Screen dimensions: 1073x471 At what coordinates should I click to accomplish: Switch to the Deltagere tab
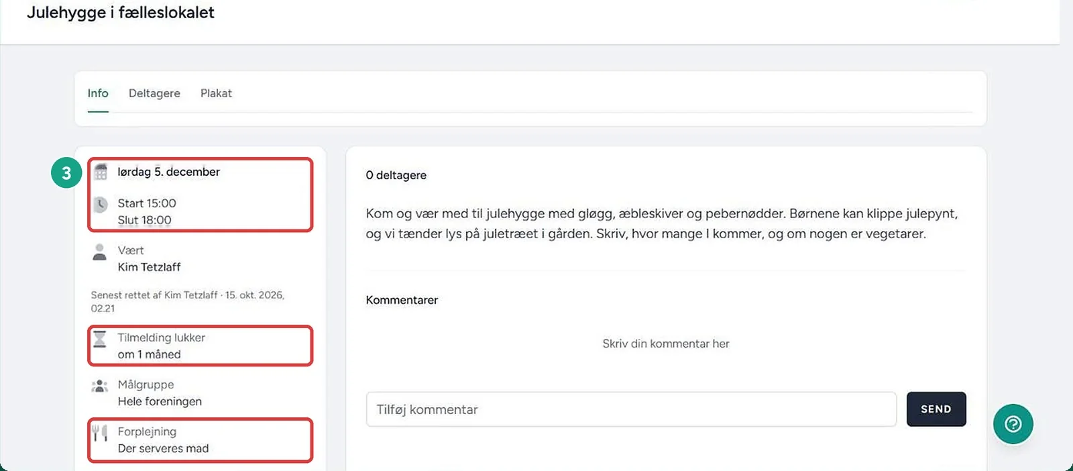154,93
